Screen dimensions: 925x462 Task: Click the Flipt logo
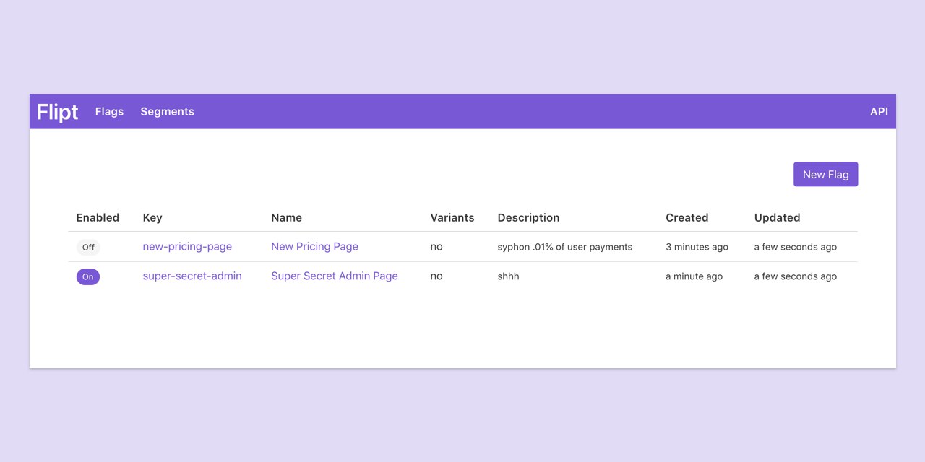tap(58, 112)
